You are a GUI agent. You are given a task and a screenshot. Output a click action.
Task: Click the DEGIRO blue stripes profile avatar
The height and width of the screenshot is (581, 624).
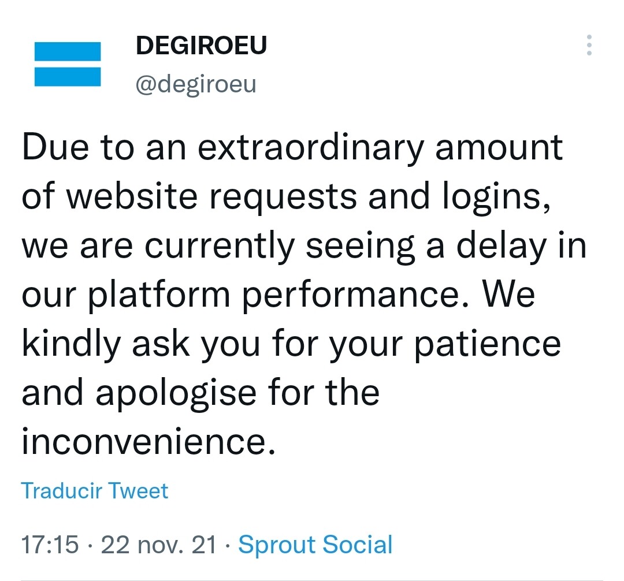68,64
